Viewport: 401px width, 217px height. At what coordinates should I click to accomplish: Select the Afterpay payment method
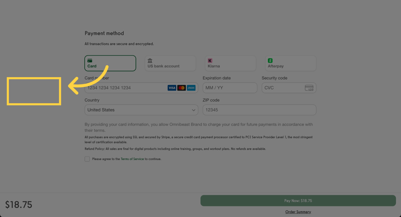(x=290, y=63)
